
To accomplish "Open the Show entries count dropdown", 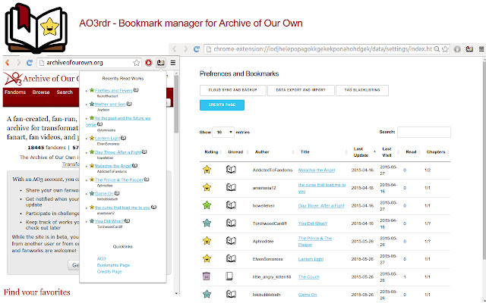I will [223, 133].
